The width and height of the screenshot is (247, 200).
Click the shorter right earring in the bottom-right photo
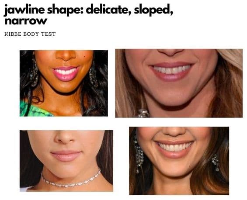click(x=216, y=162)
